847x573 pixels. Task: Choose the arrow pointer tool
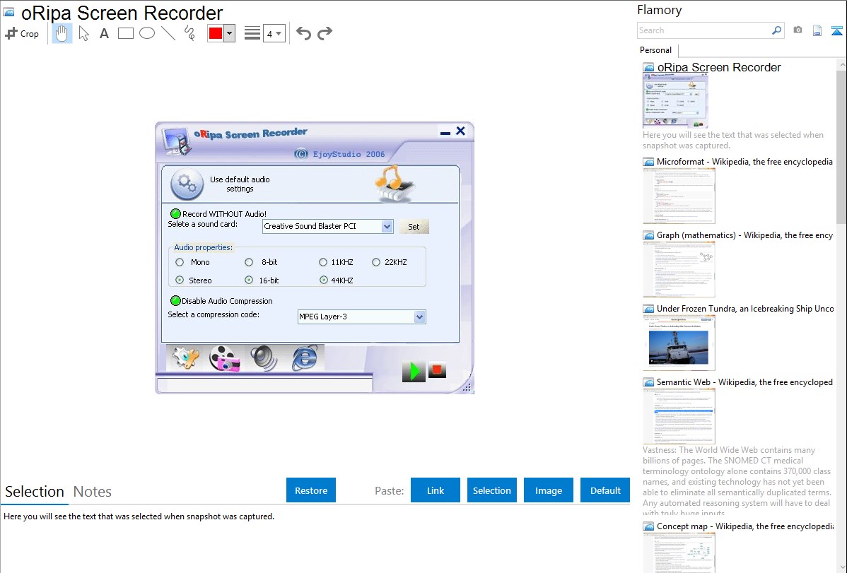tap(83, 33)
